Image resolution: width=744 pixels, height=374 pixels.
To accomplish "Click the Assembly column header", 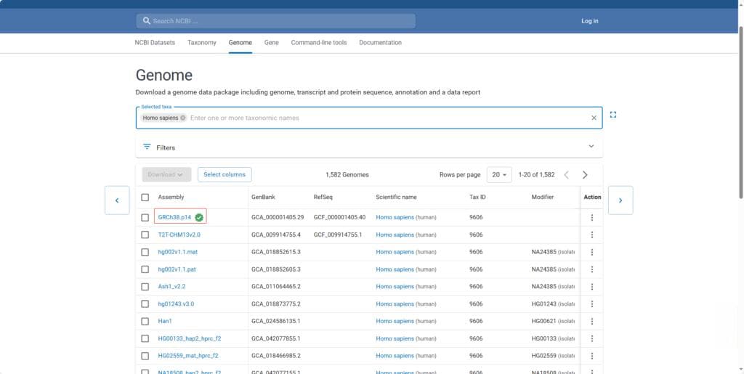I will click(x=171, y=198).
